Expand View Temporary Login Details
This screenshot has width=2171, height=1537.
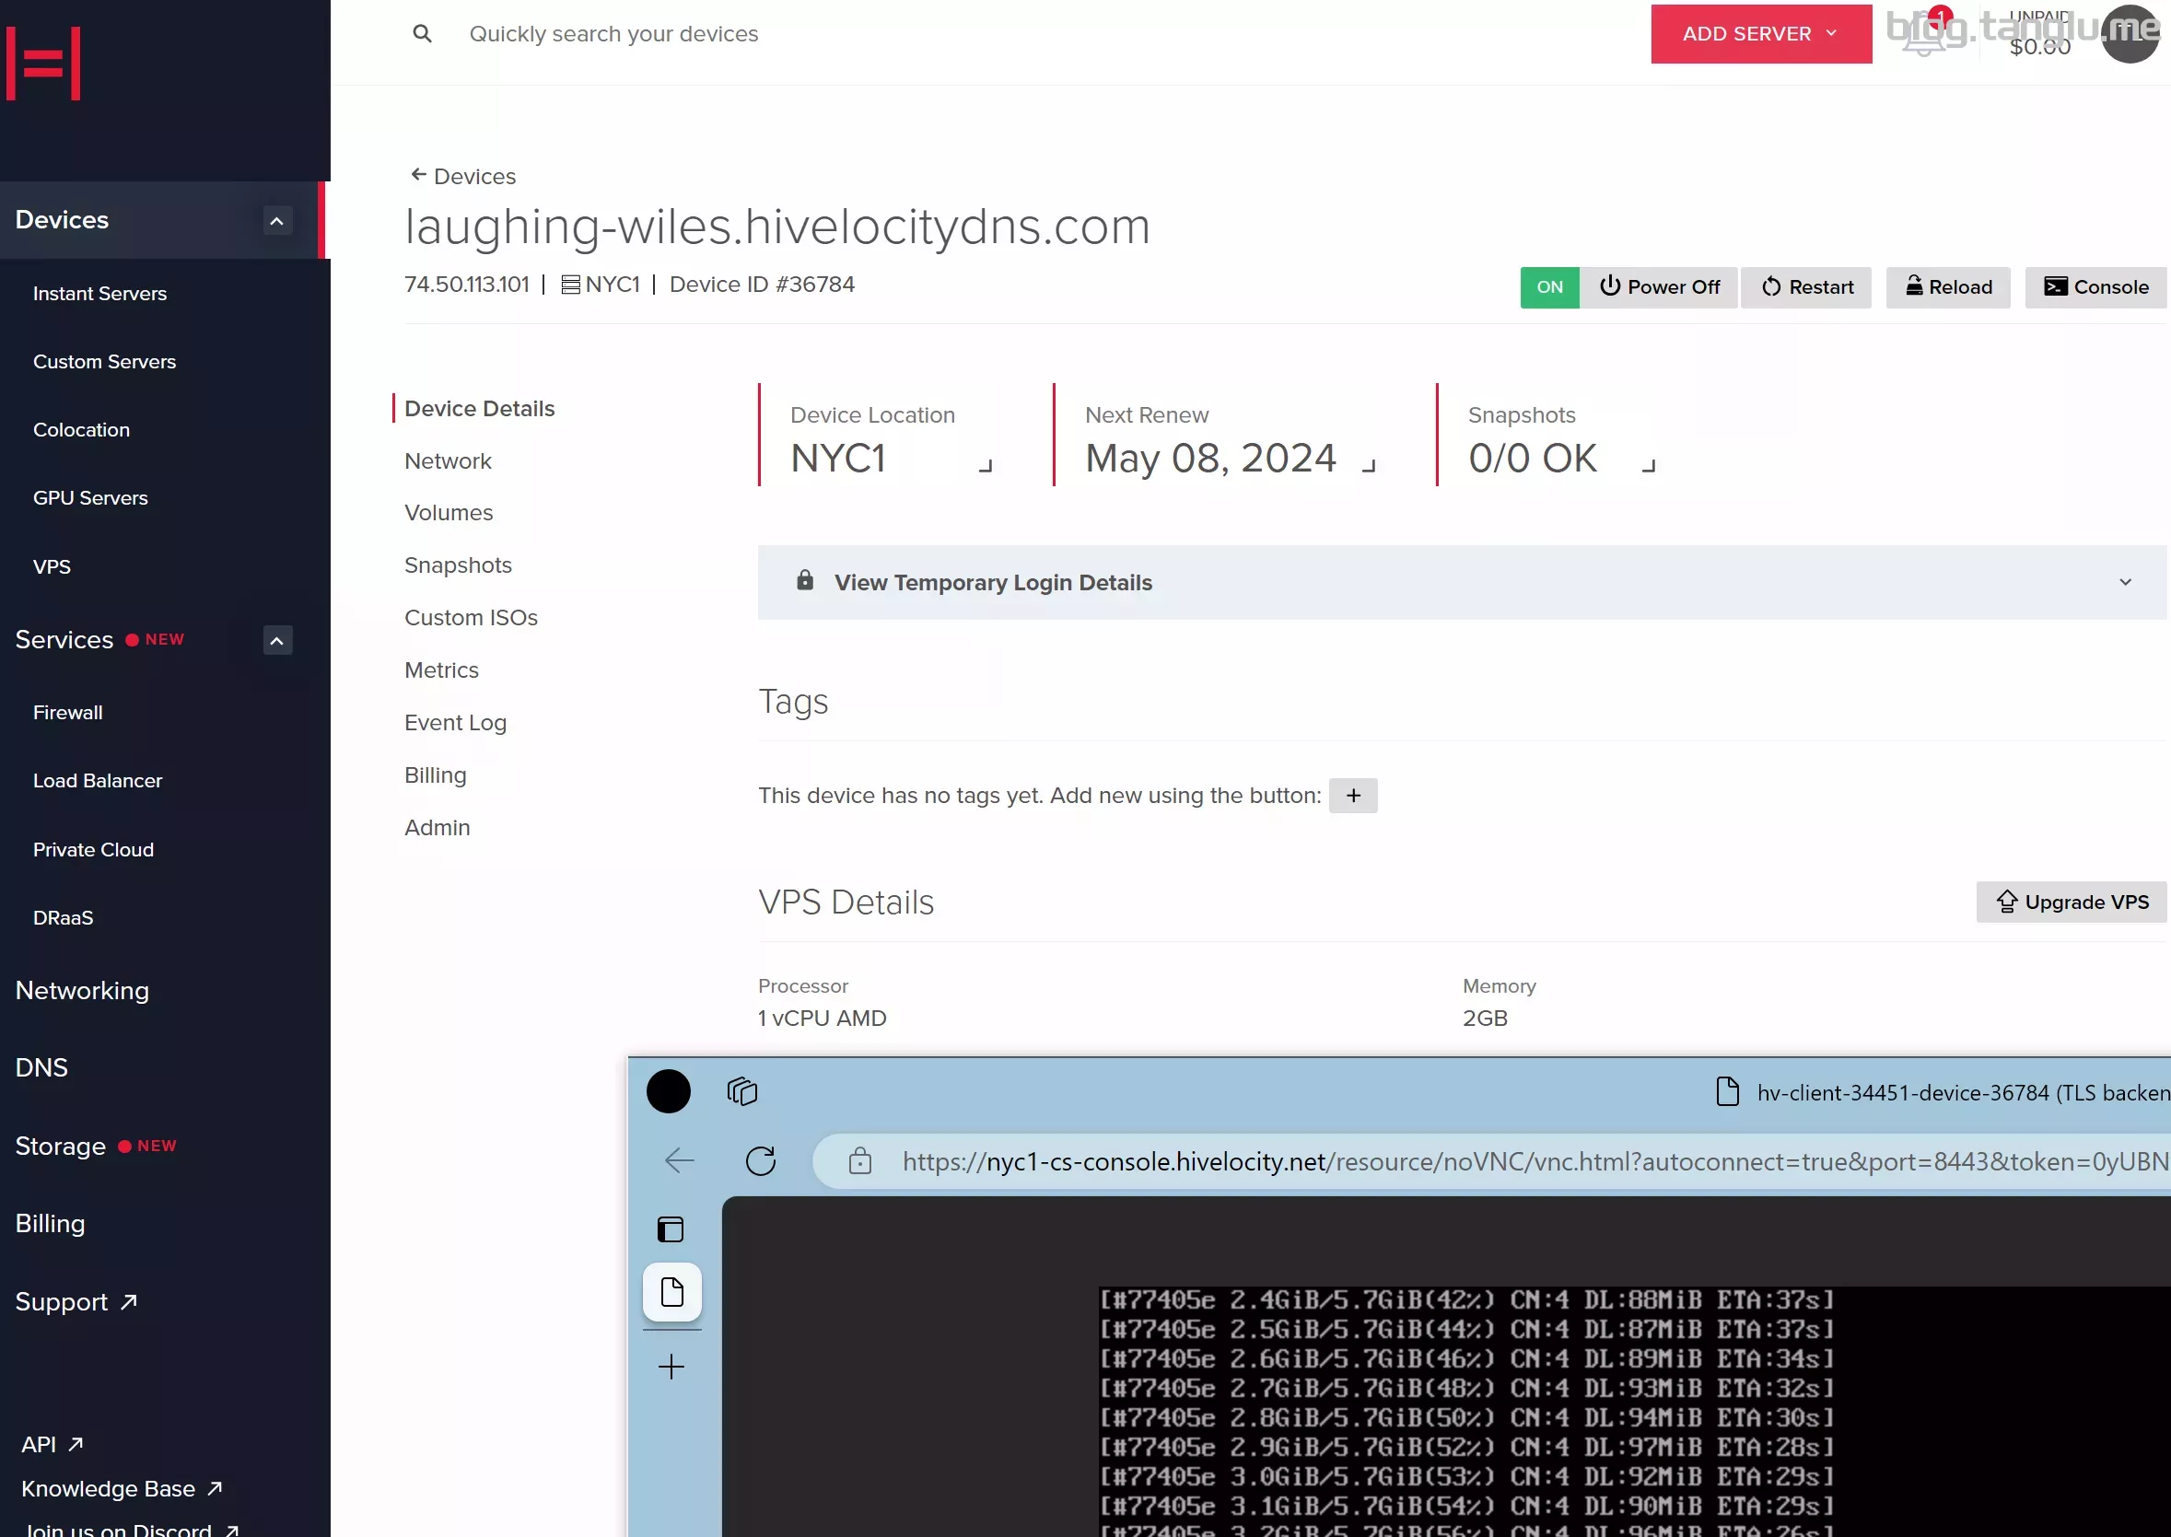coord(1461,582)
